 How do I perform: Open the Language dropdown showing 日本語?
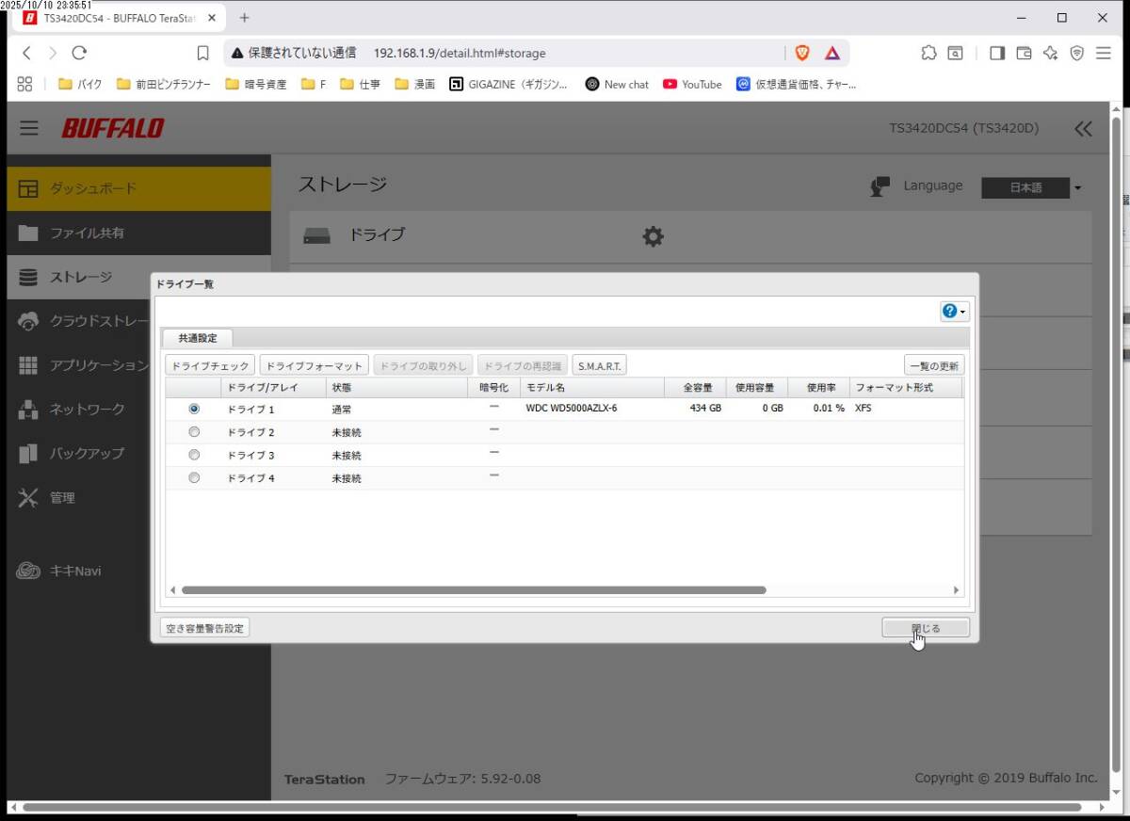pyautogui.click(x=1032, y=187)
